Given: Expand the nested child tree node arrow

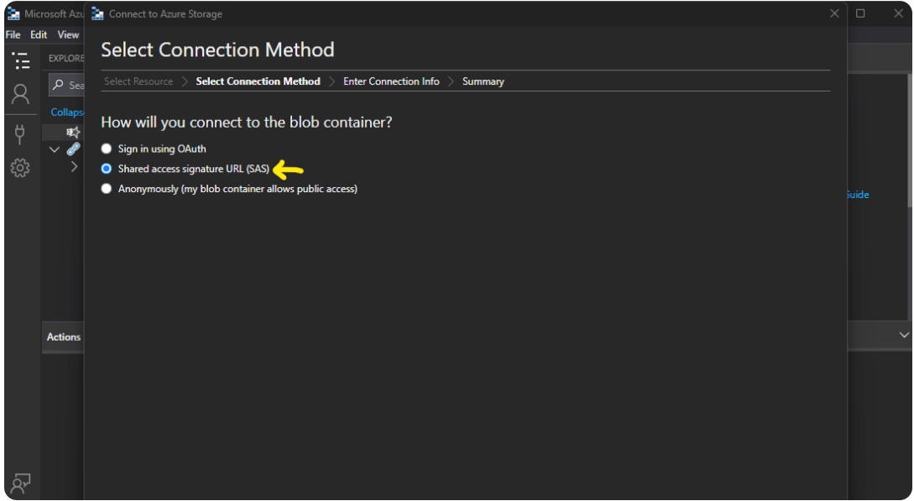Looking at the screenshot, I should click(74, 167).
